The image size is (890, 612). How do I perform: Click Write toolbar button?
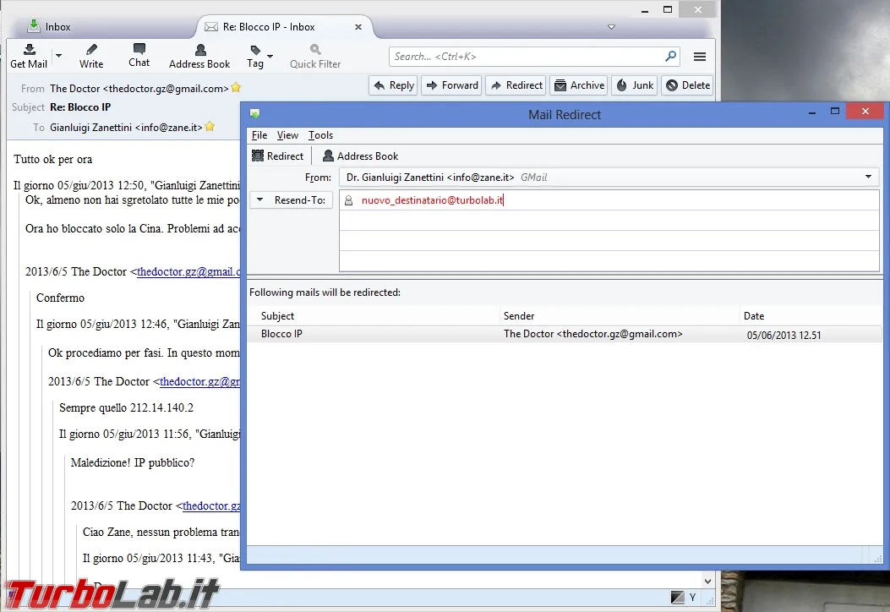click(x=91, y=56)
